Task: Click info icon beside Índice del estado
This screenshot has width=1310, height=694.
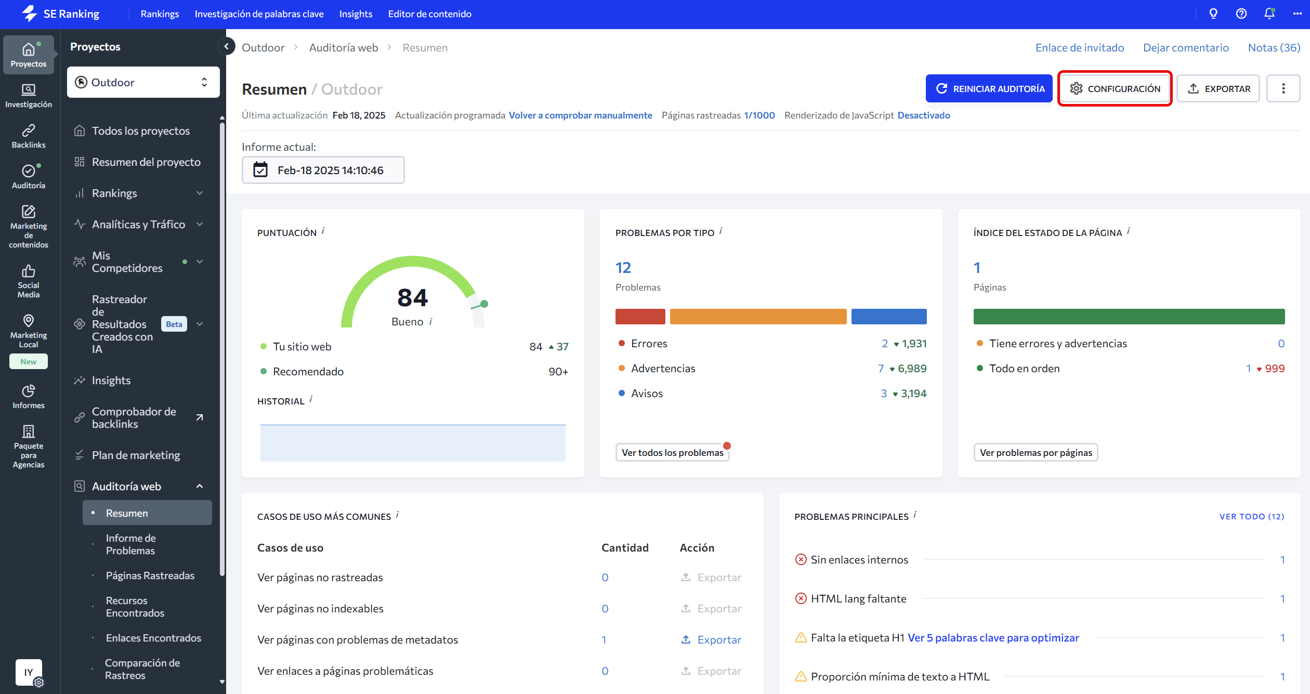Action: pos(1129,231)
